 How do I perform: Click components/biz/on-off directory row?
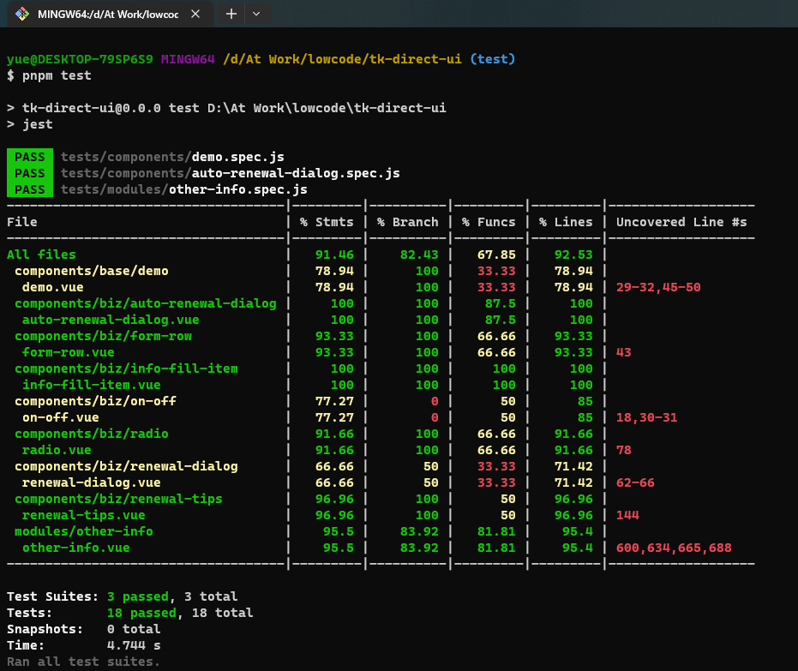point(95,401)
